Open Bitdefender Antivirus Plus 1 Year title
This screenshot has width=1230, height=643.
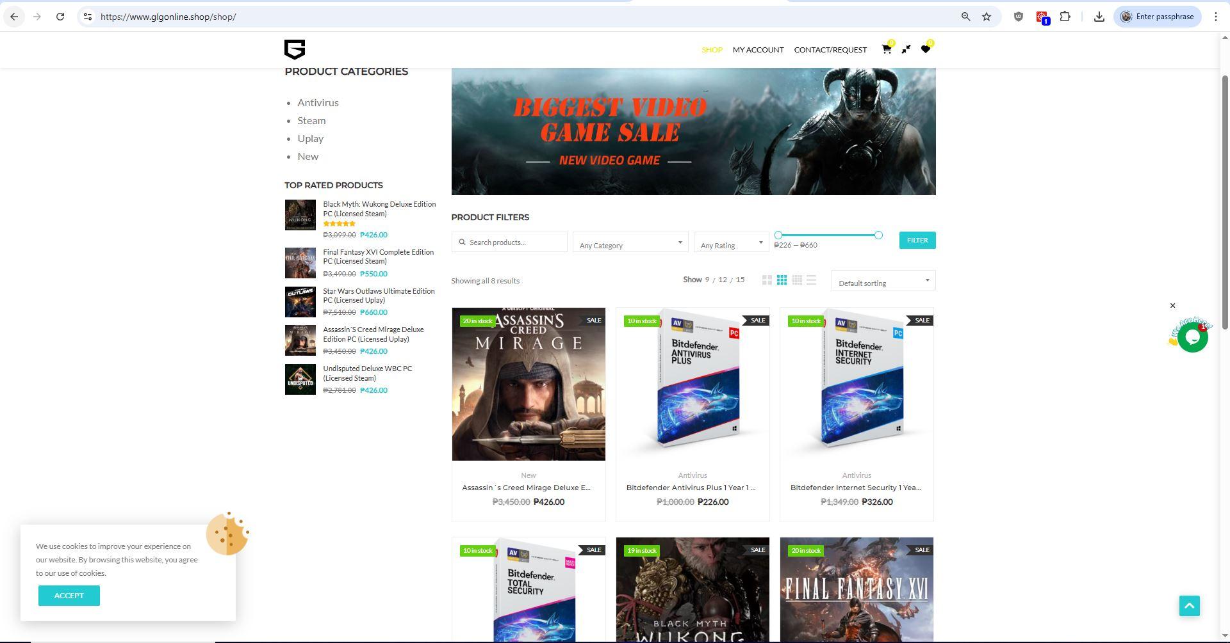691,488
